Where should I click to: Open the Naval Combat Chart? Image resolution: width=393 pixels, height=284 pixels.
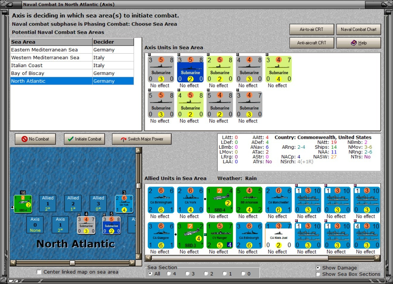tap(359, 29)
